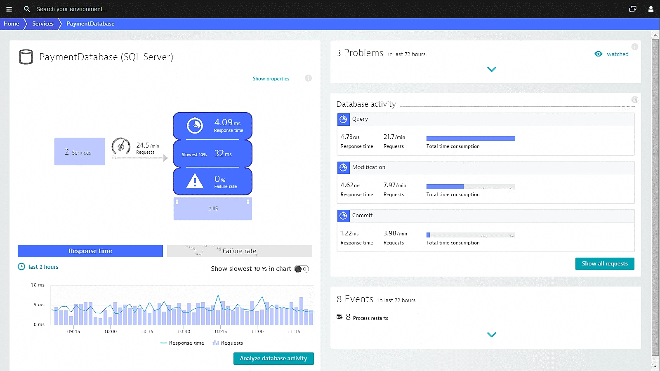The image size is (660, 371).
Task: Open the hamburger navigation menu
Action: click(9, 9)
